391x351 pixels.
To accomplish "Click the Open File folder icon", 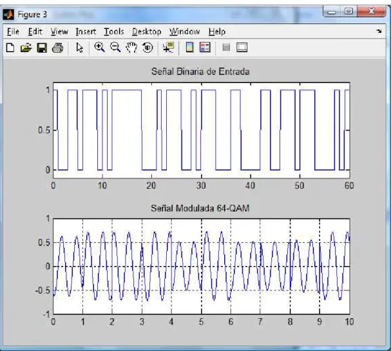I will coord(26,48).
